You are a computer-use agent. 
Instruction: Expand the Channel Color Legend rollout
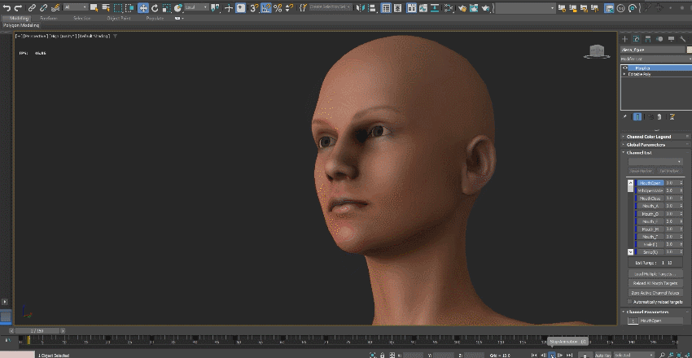(649, 137)
